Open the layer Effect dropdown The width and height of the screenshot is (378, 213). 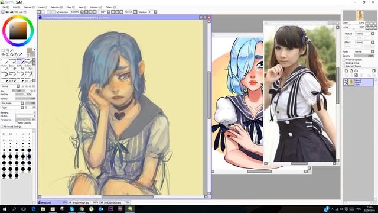click(365, 42)
